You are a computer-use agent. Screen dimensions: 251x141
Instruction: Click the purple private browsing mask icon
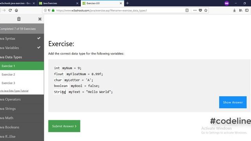(227, 3)
